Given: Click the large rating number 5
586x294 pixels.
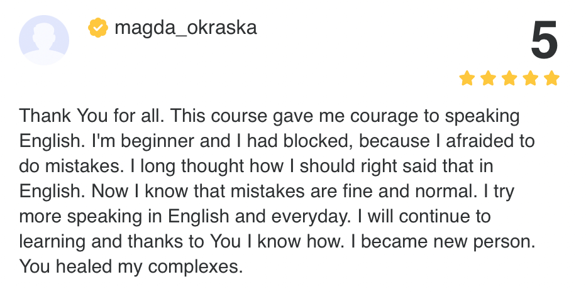Looking at the screenshot, I should pos(544,41).
